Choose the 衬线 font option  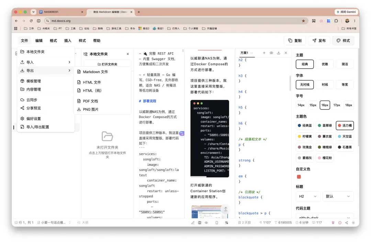(x=325, y=84)
